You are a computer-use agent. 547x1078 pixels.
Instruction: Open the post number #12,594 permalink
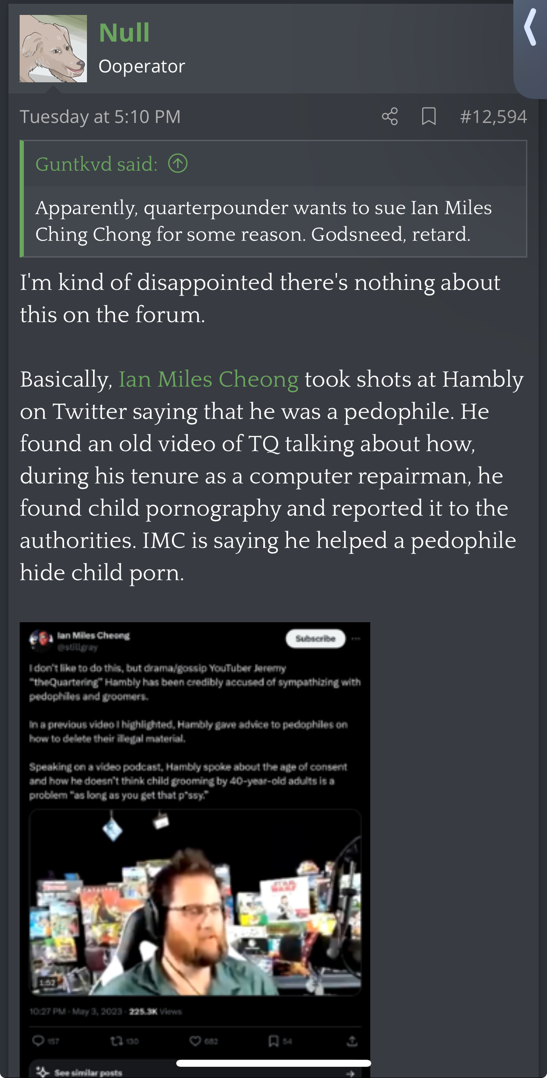[x=493, y=116]
